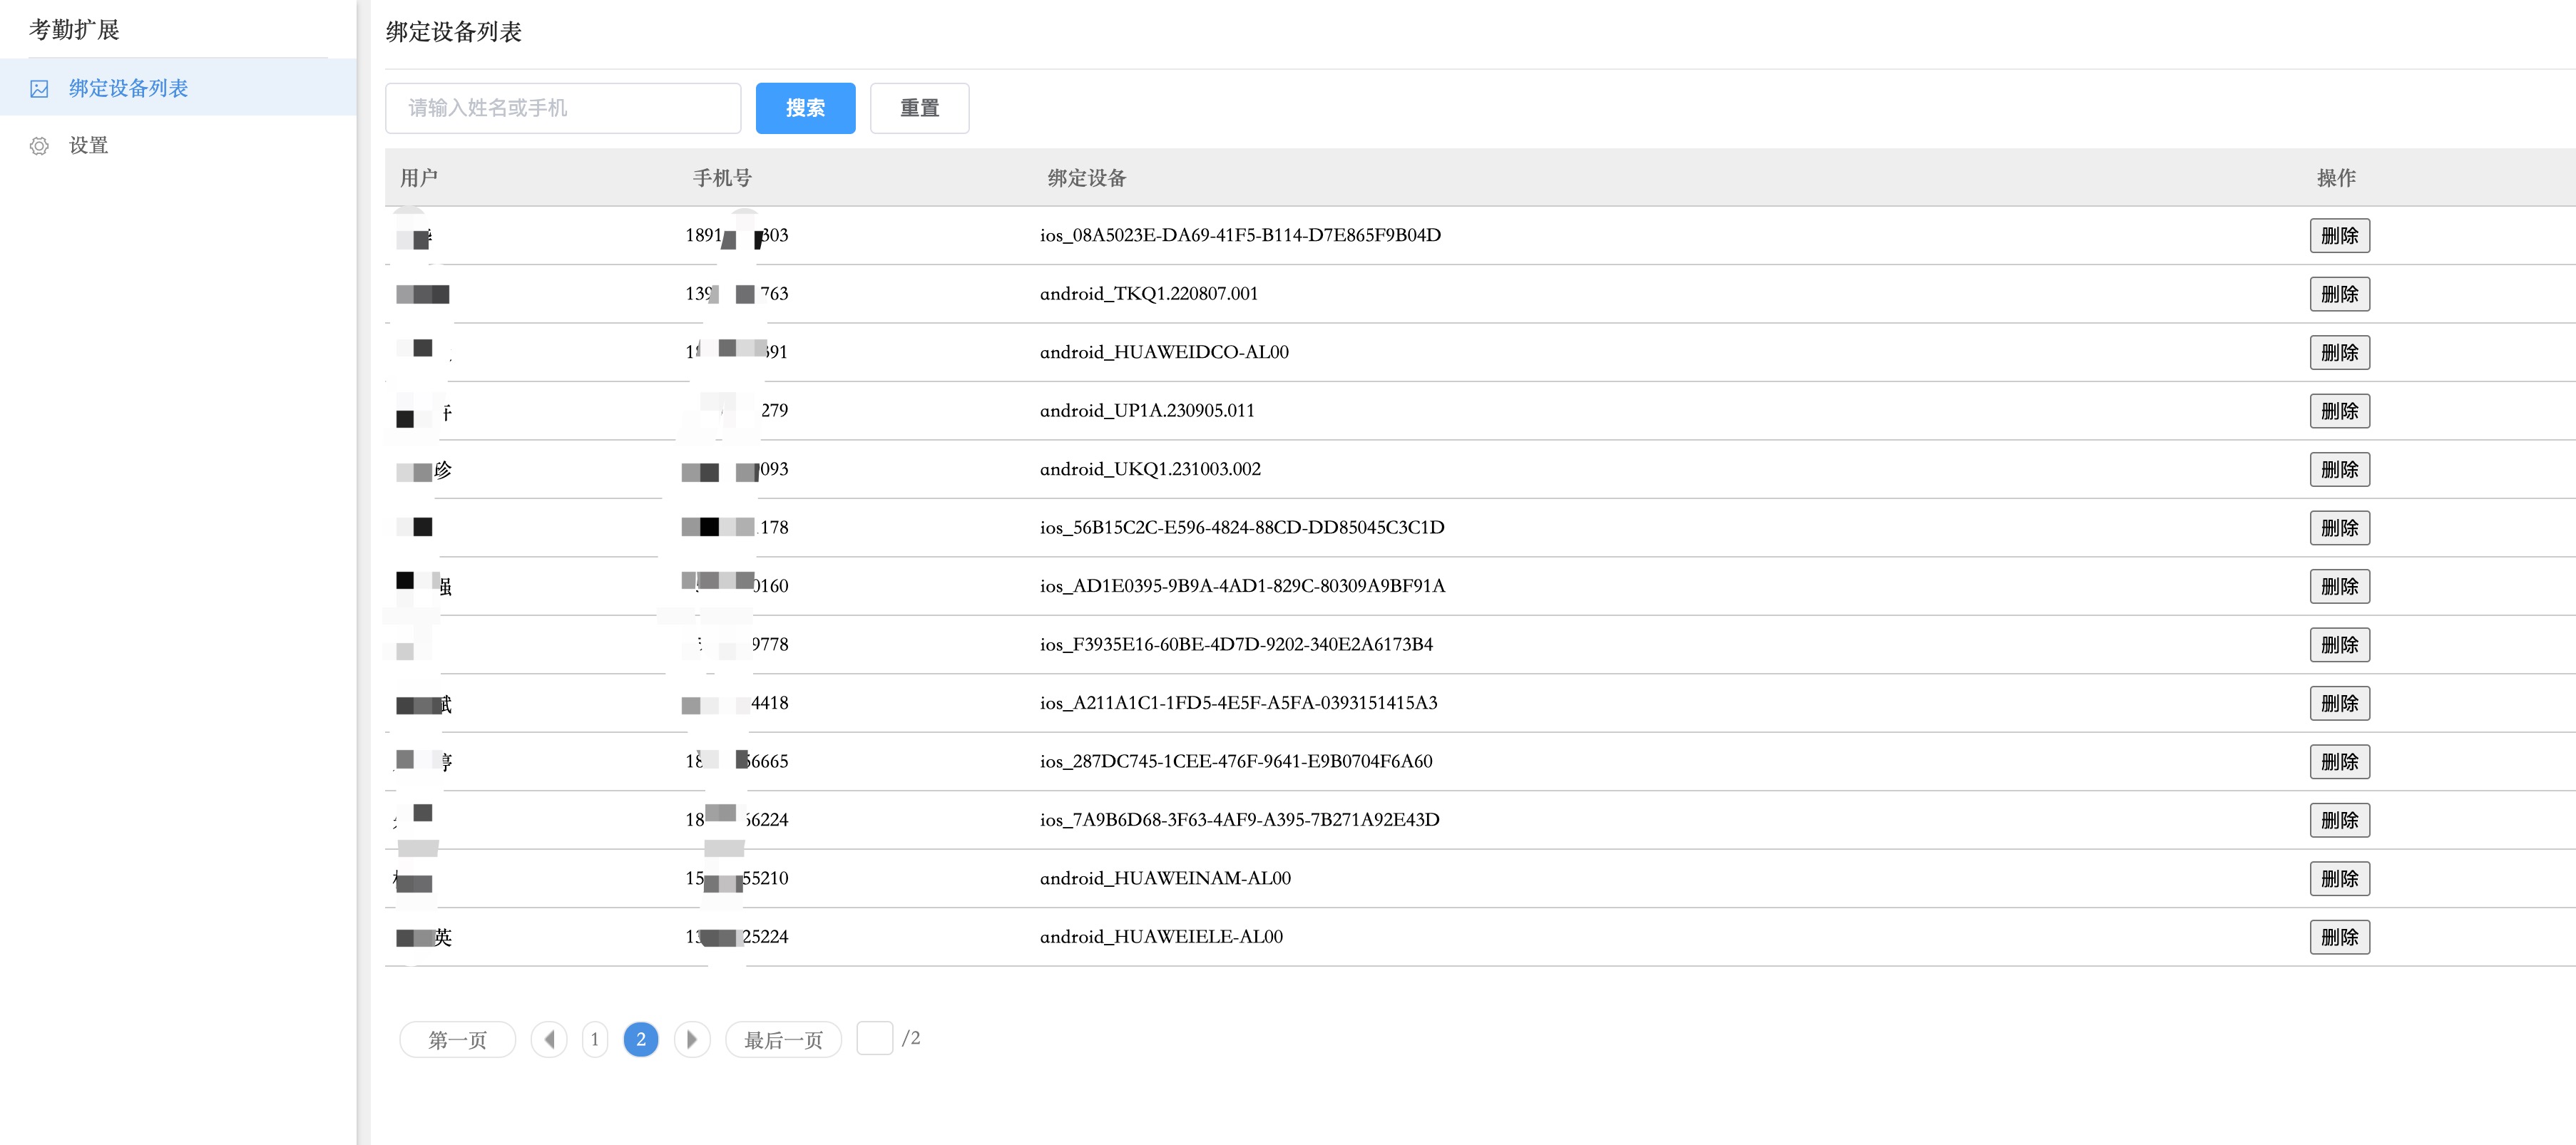
Task: Open 设置 menu item in sidebar
Action: tap(88, 146)
